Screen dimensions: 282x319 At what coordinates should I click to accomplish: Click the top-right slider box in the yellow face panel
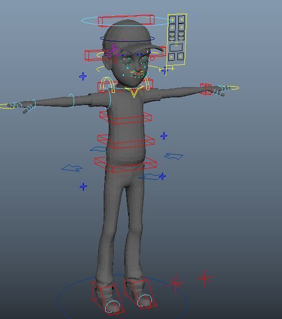[x=181, y=19]
